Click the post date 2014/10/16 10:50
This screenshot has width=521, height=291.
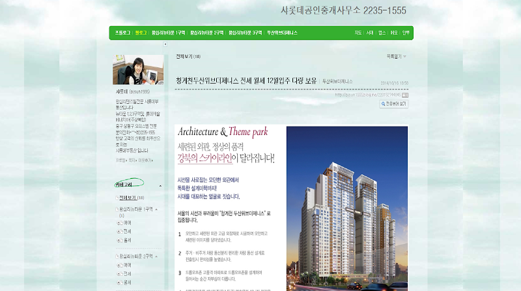click(395, 84)
